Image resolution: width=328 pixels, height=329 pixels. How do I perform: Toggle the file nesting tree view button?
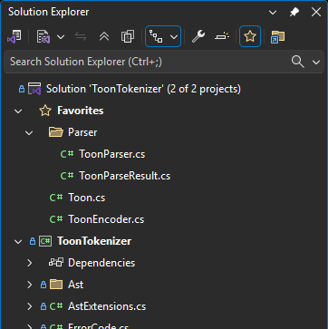156,37
